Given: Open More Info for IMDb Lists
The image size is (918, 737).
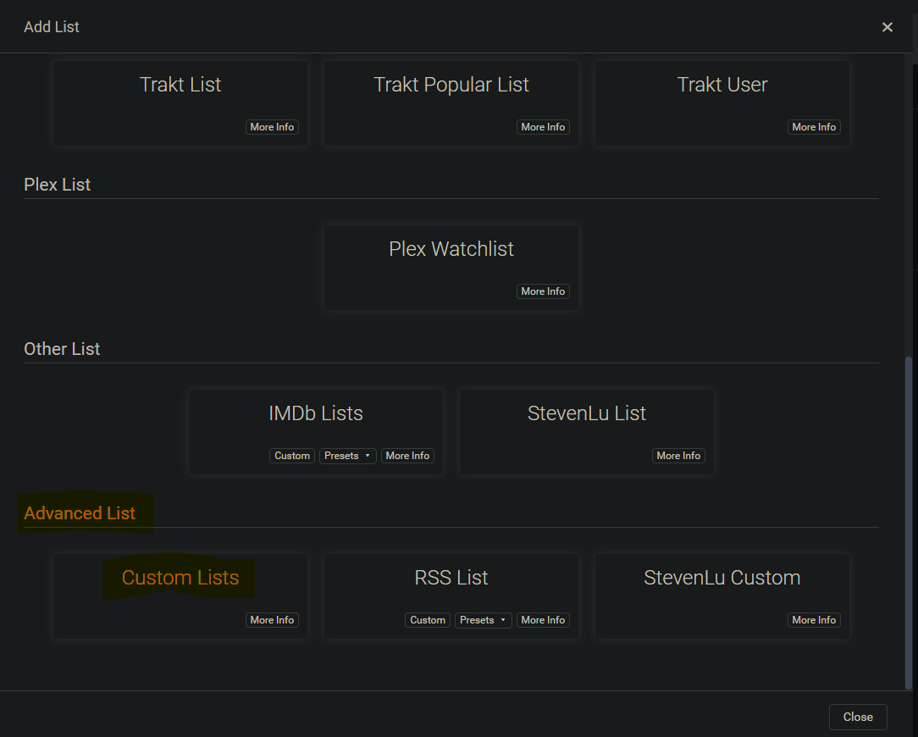Looking at the screenshot, I should tap(407, 456).
